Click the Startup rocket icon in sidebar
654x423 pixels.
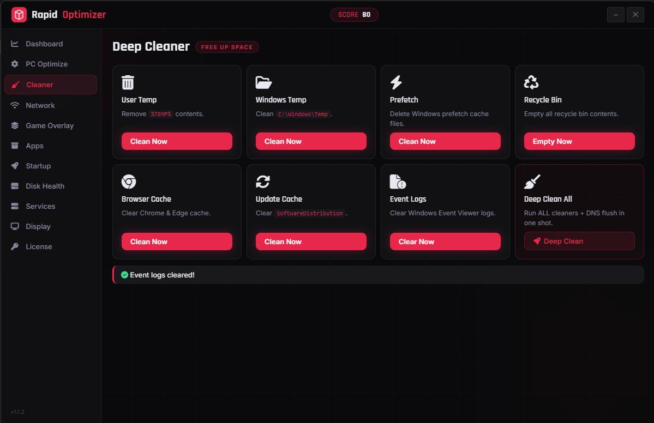15,166
